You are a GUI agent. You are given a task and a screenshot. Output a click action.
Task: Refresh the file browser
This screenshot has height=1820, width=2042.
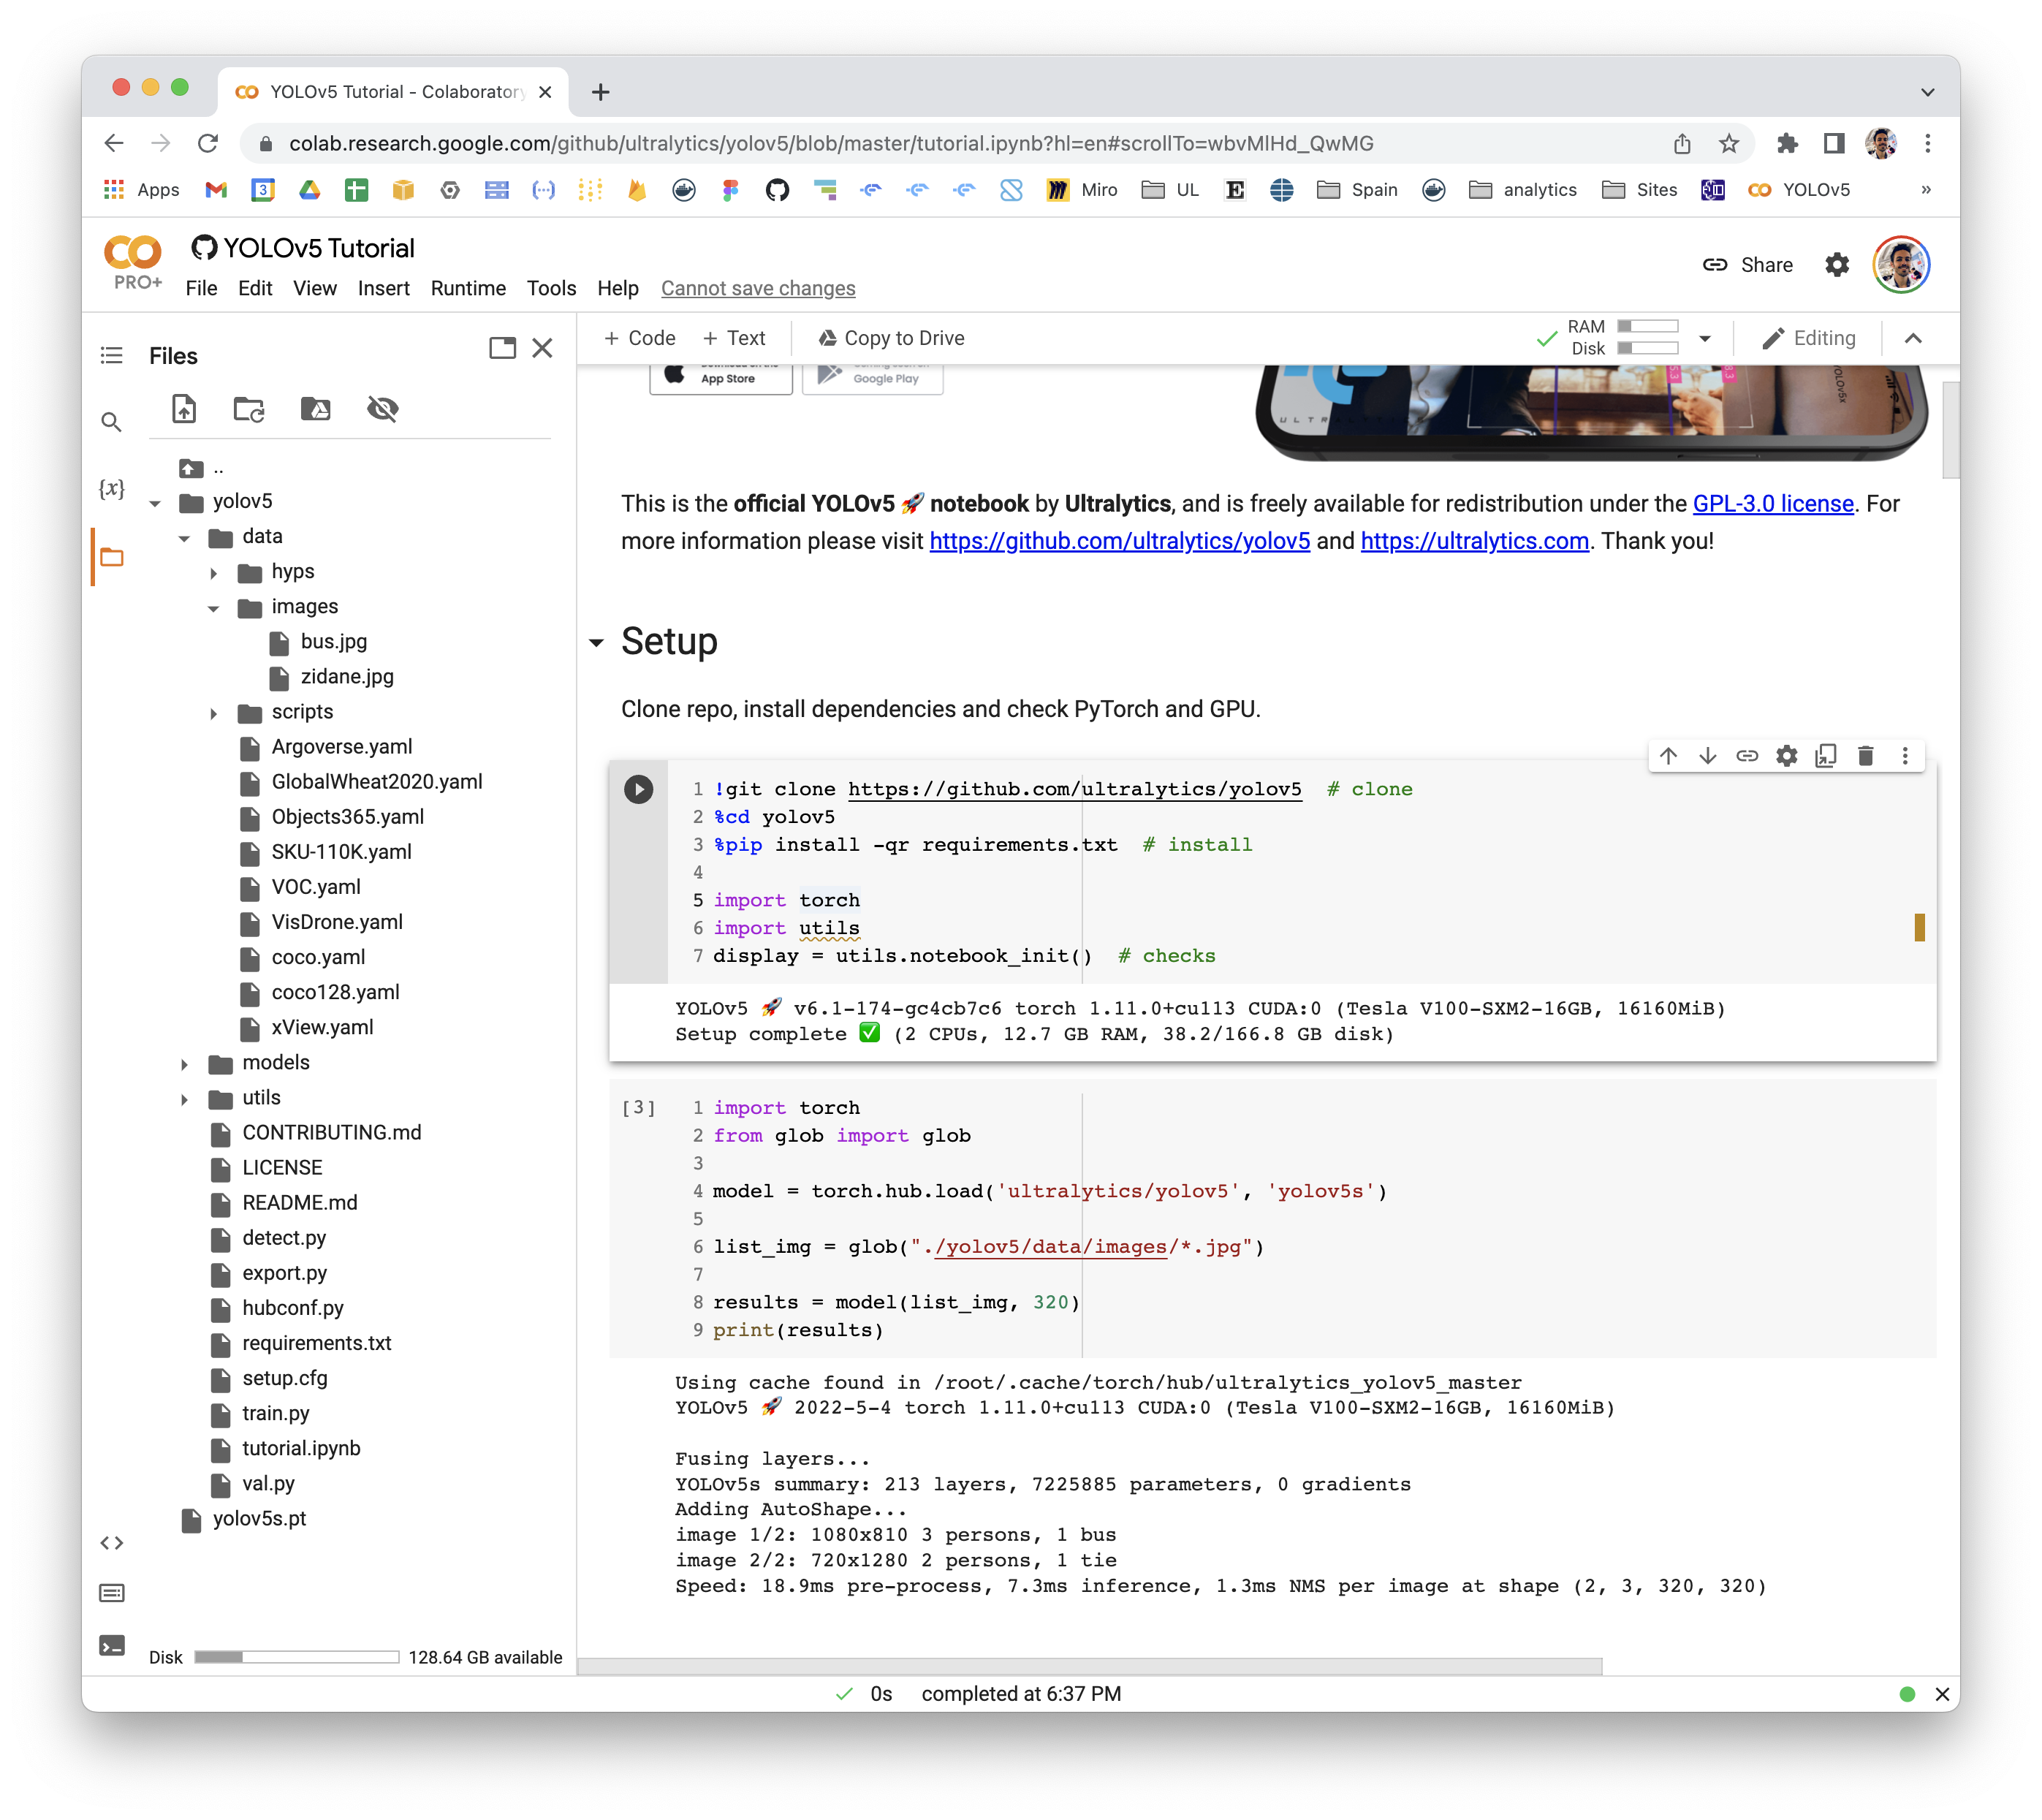click(249, 409)
